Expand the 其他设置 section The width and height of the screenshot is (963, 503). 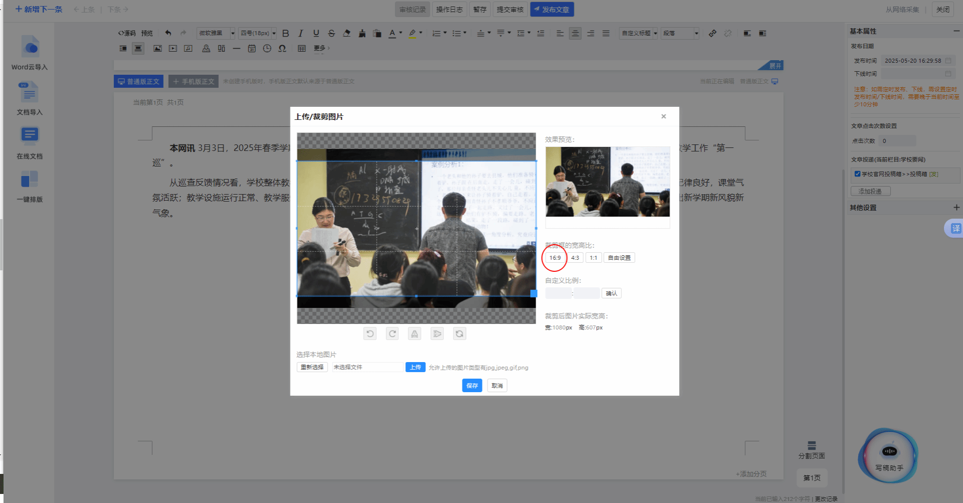tap(956, 208)
